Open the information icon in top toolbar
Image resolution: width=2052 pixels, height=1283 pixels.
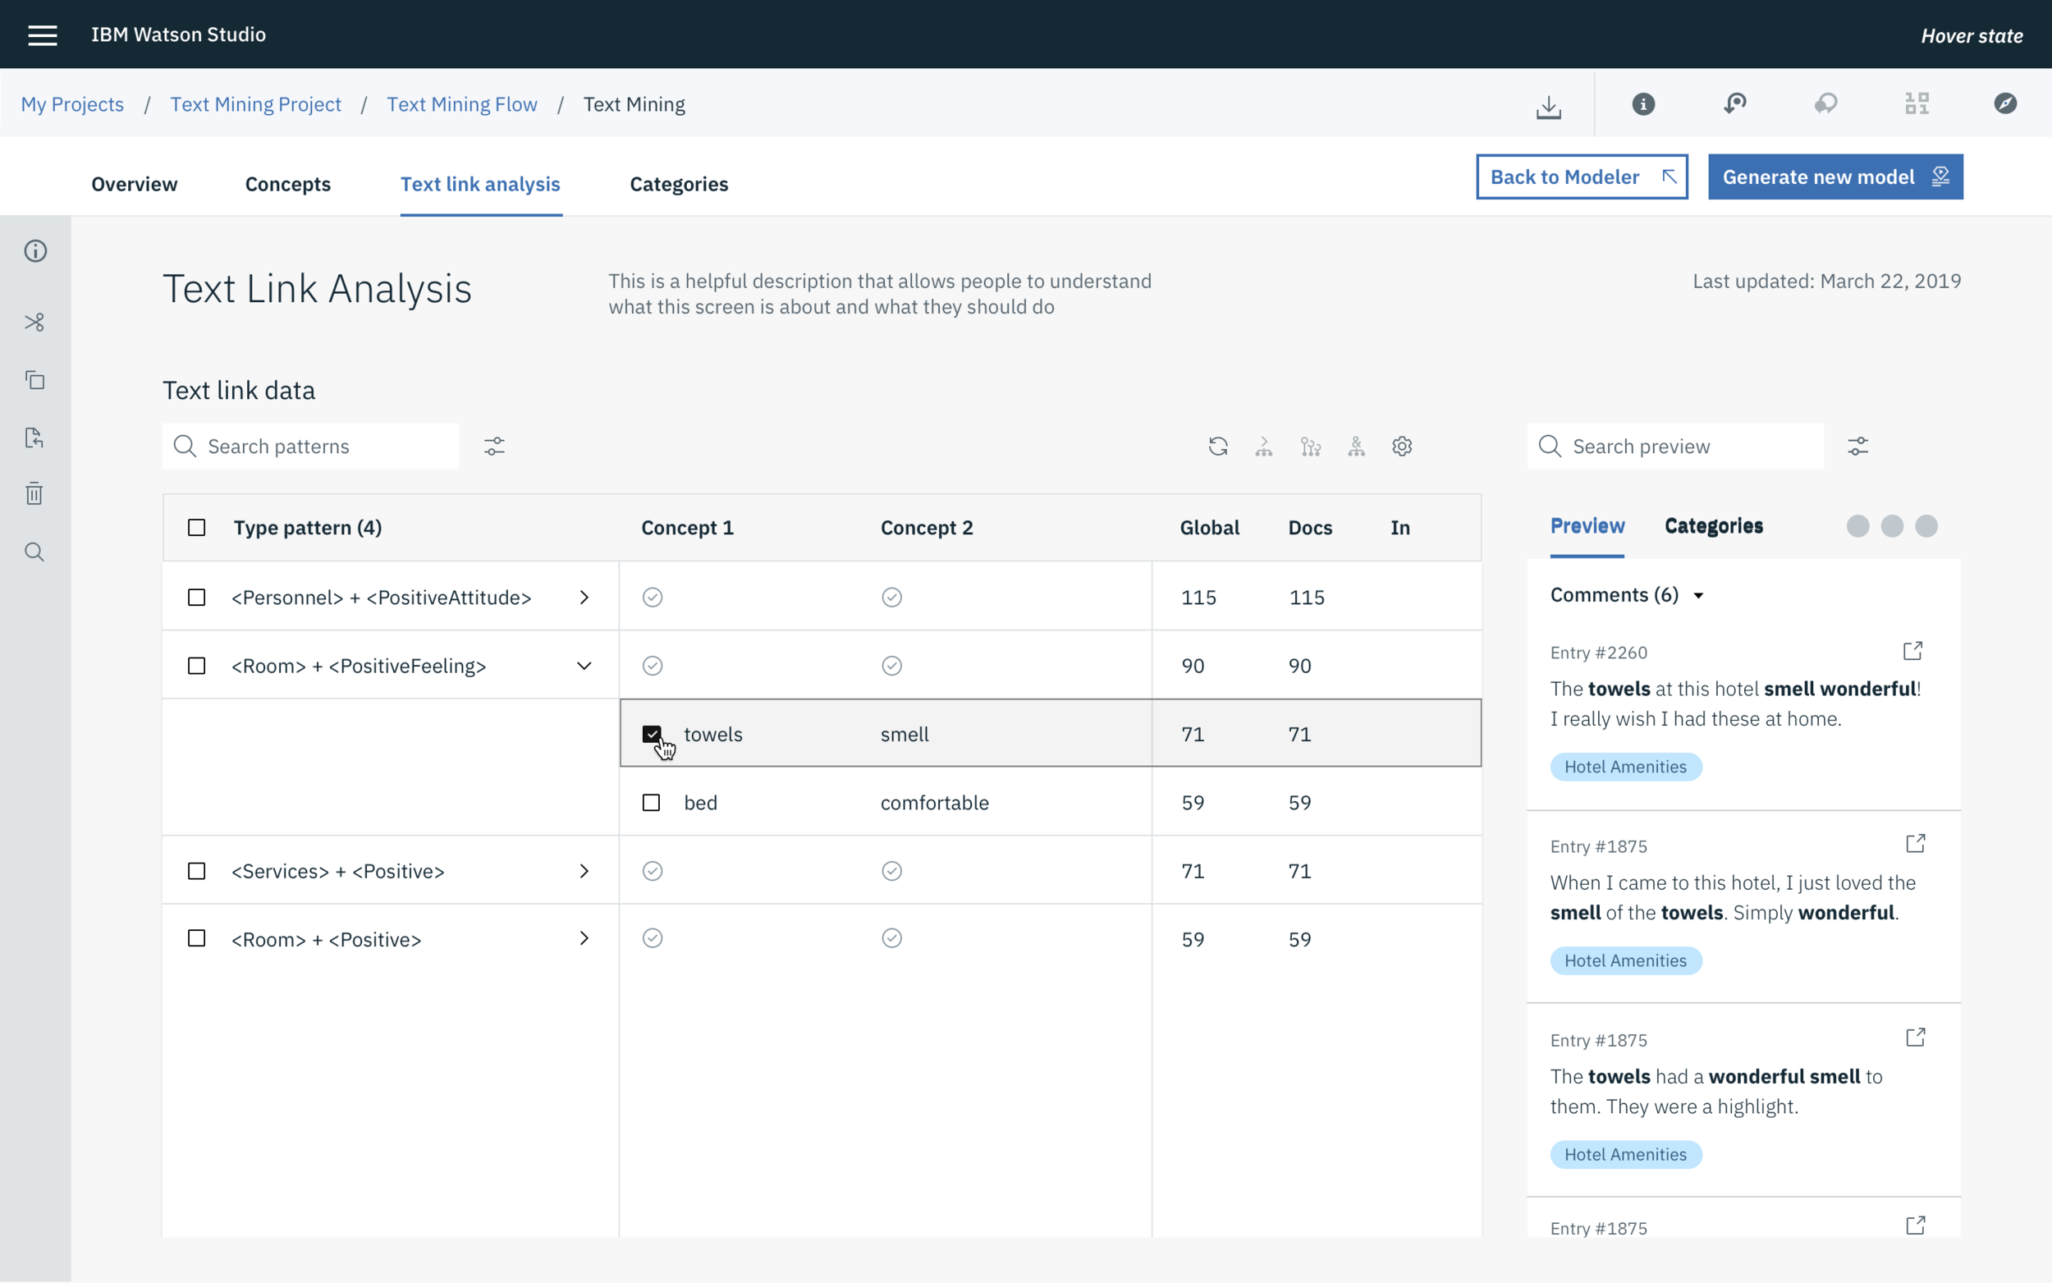pyautogui.click(x=1643, y=104)
